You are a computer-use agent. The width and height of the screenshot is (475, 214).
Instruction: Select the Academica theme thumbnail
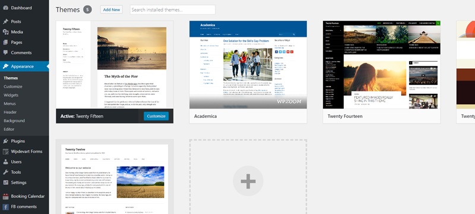pos(248,65)
